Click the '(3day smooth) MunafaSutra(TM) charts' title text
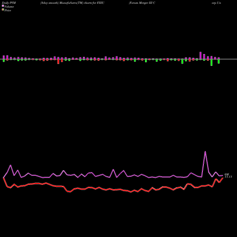The width and height of the screenshot is (237, 237). 66,3
